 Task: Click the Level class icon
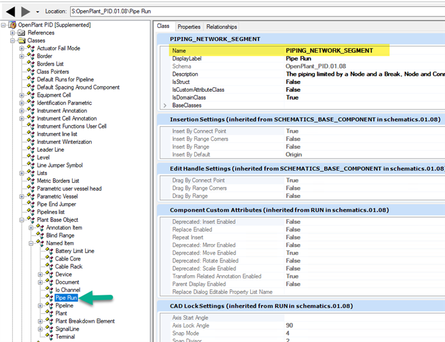(x=31, y=157)
